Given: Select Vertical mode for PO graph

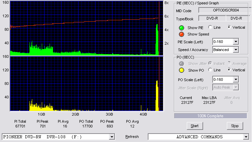Looking at the screenshot, I should pos(229,70).
